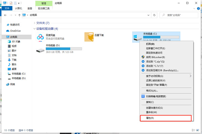Select the 迅雷下载 folder icon
202x134 pixels.
89,37
